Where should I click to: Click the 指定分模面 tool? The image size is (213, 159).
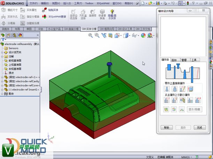point(30,17)
